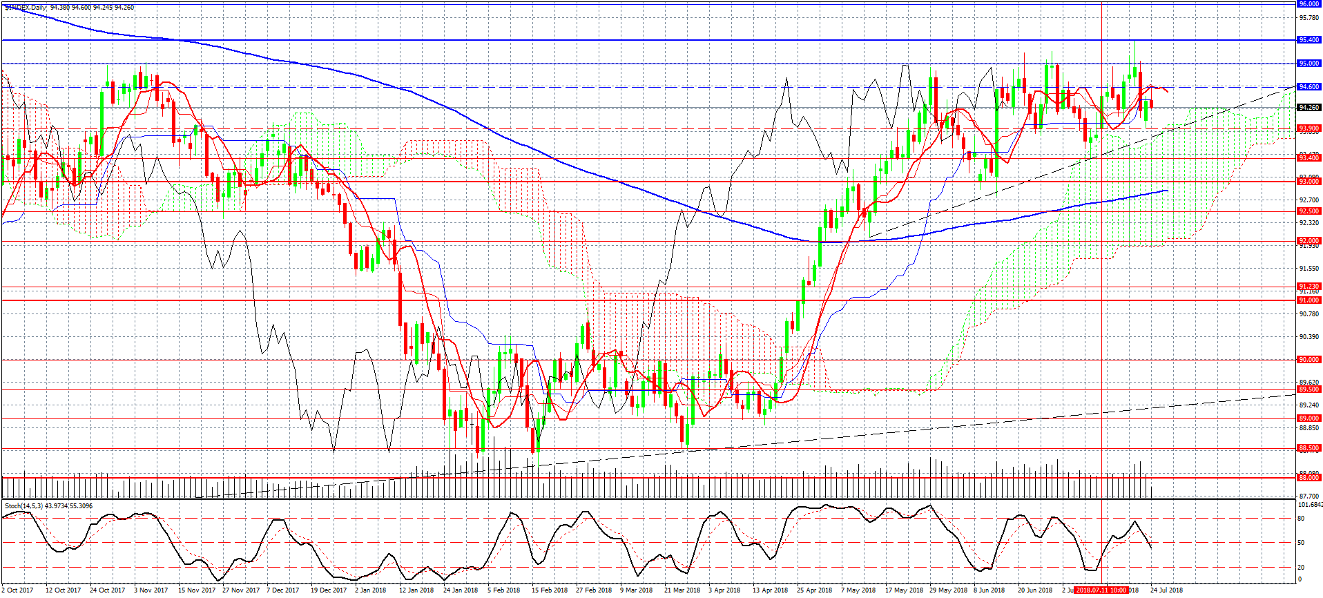Screen dimensions: 1323x598
Task: Select the red 90.000 price level label
Action: (x=1309, y=360)
